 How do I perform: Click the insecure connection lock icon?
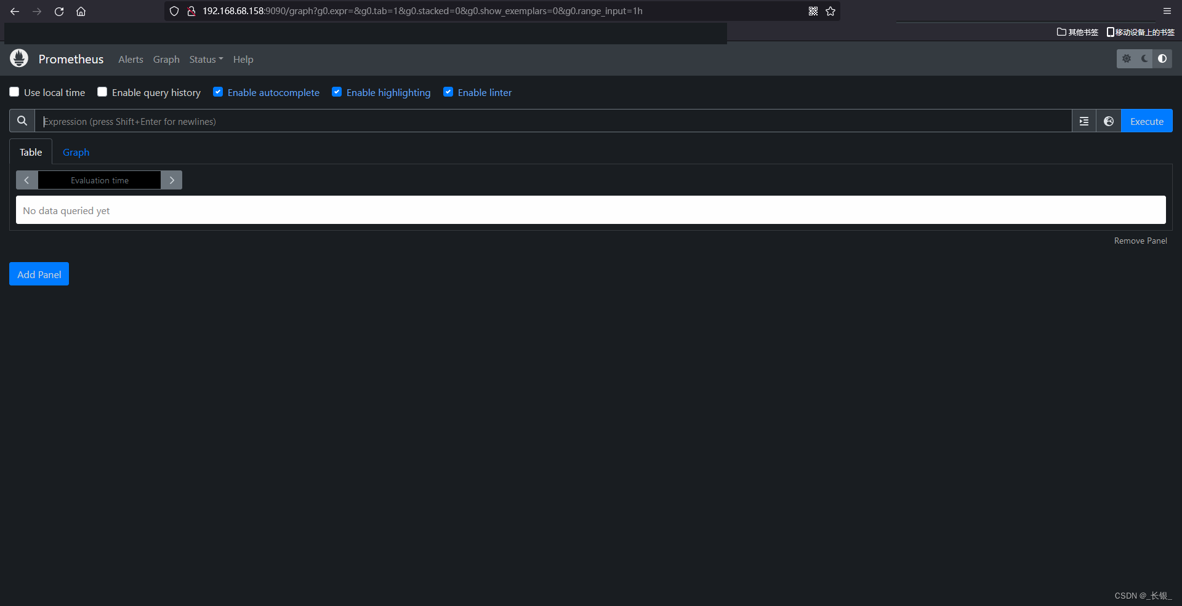click(191, 11)
